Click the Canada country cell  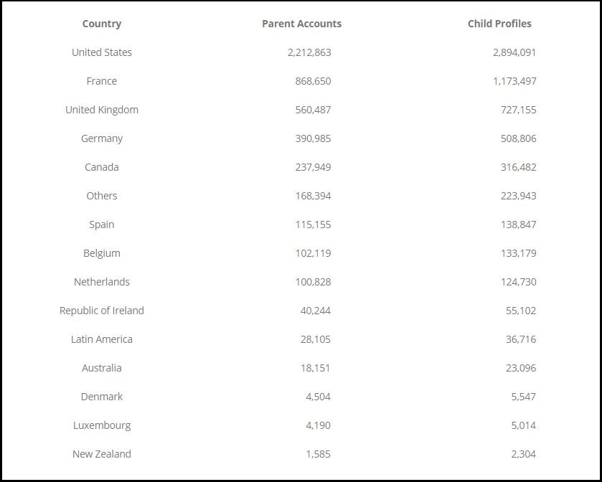(x=102, y=167)
